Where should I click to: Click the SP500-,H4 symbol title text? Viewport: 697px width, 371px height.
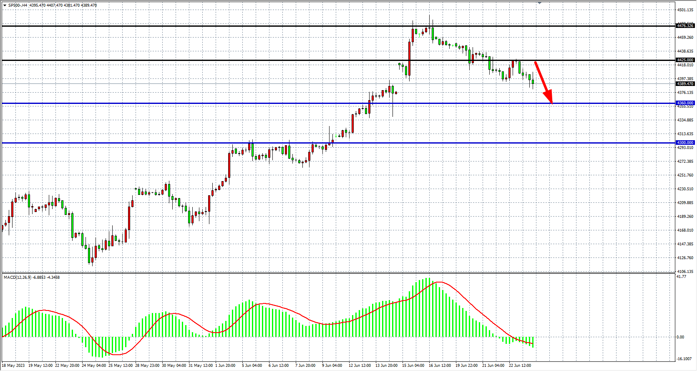pyautogui.click(x=18, y=5)
